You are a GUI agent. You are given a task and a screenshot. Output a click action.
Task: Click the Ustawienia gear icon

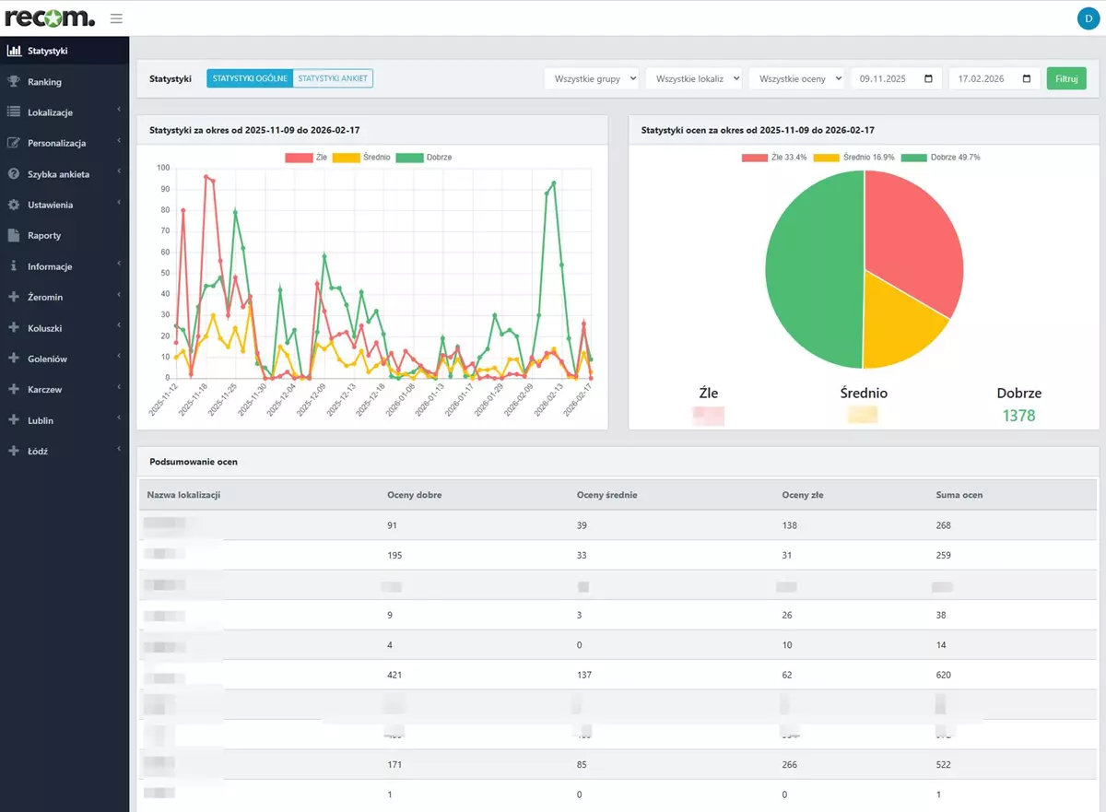click(14, 205)
